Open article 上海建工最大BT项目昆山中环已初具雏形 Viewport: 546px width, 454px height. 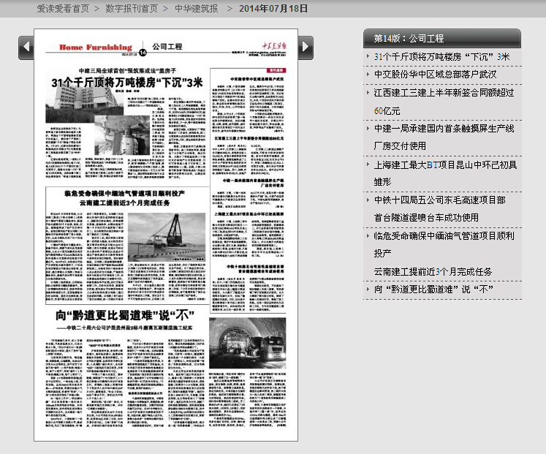tap(445, 164)
